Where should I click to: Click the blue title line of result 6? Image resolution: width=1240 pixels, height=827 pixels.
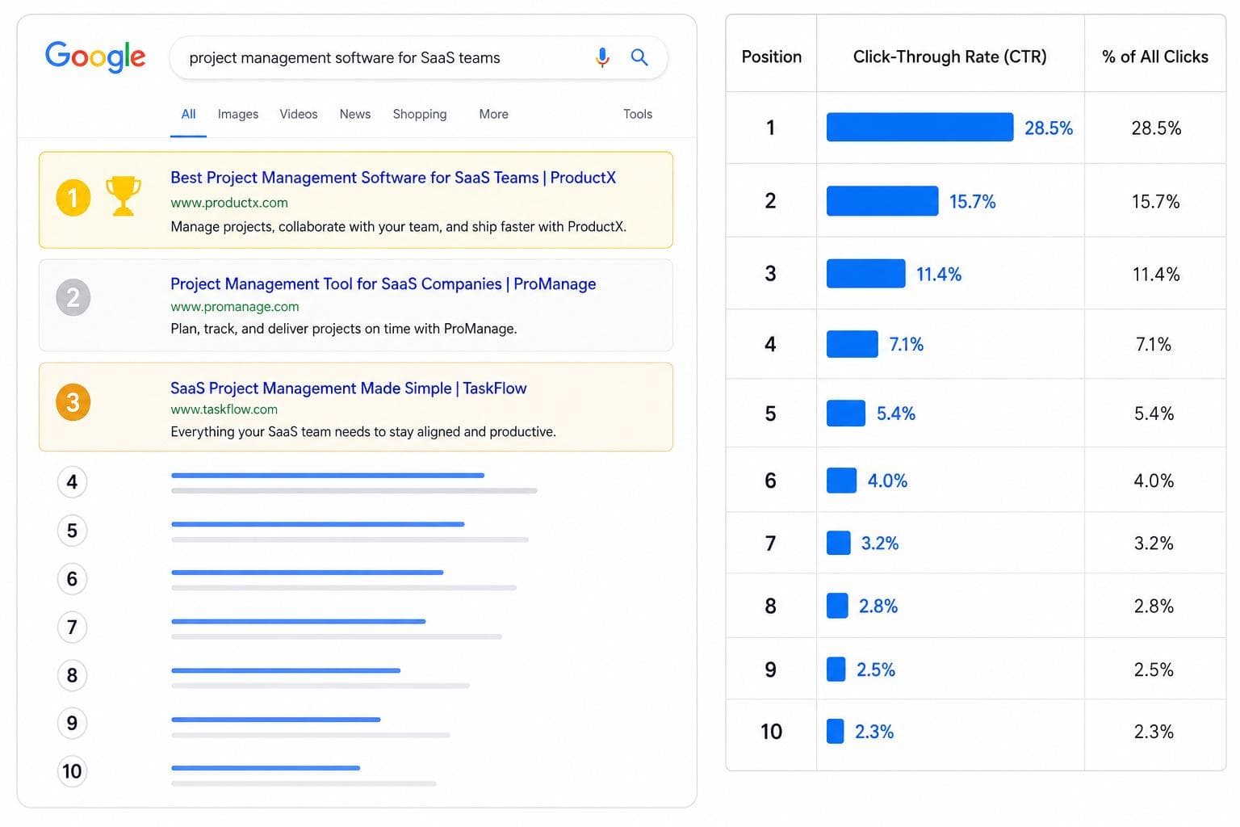[x=308, y=573]
